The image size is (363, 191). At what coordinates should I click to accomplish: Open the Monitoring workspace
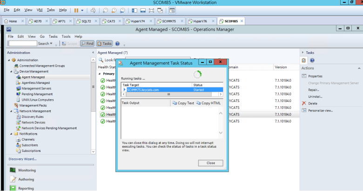click(27, 170)
